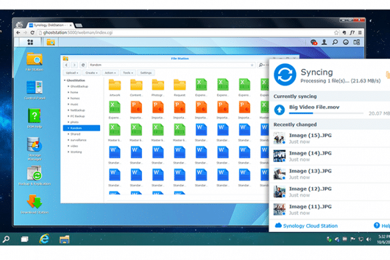Click the DSM search magnifier icon

point(335,42)
